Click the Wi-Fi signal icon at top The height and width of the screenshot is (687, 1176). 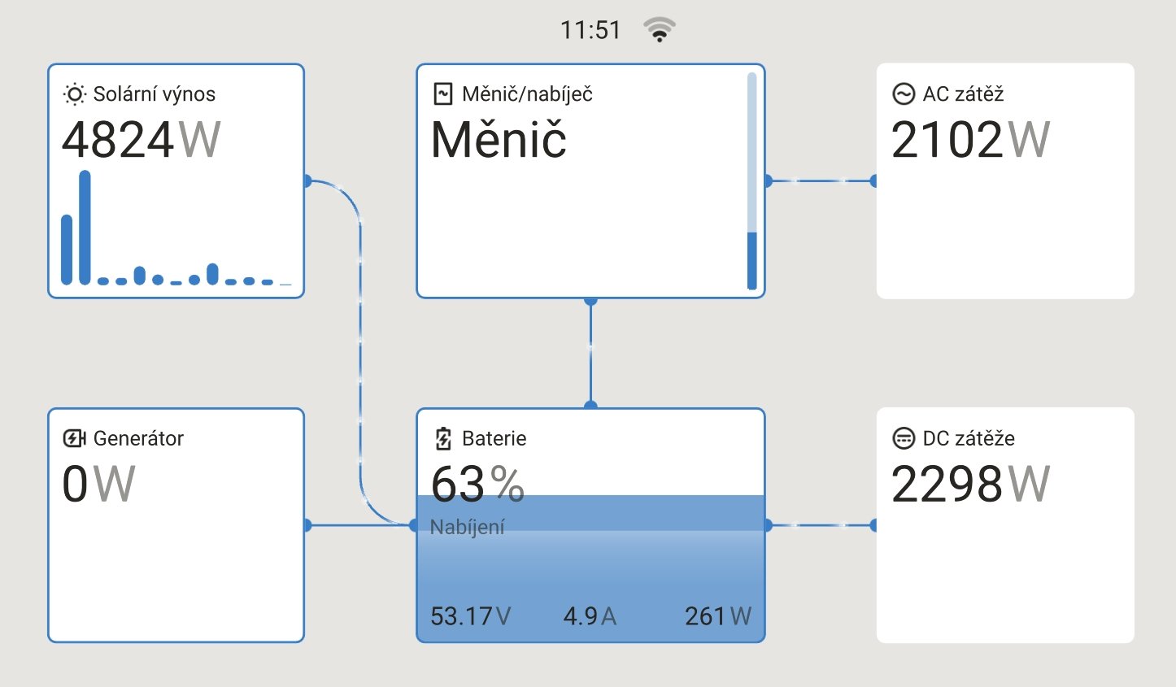[x=659, y=30]
